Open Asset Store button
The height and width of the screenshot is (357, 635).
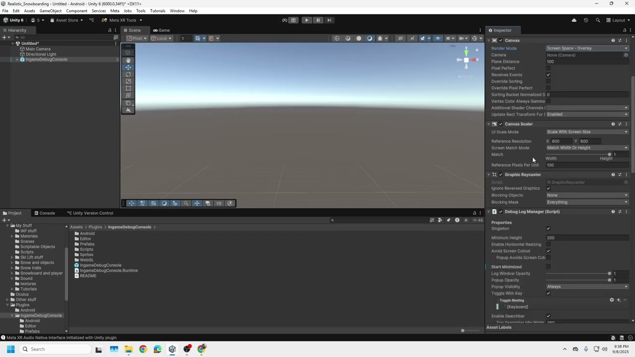[x=66, y=20]
